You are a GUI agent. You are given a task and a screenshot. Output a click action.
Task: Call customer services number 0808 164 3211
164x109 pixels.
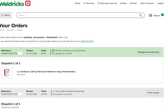coord(87,41)
